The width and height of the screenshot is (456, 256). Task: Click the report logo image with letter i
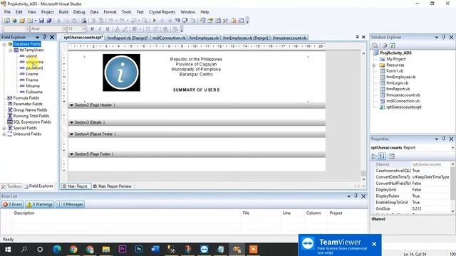tap(121, 73)
